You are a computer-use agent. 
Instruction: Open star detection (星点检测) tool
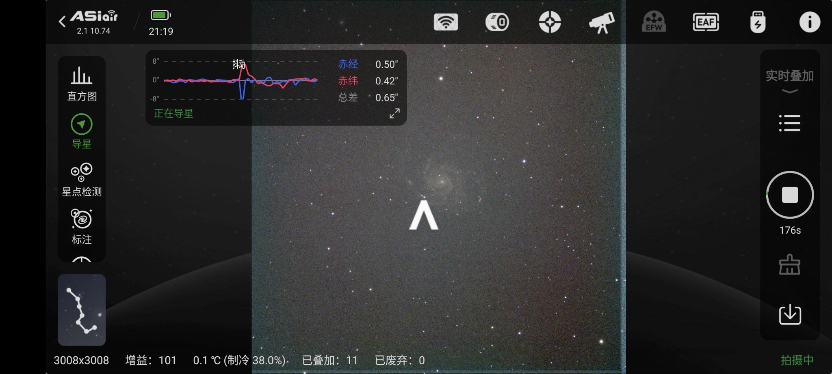(x=82, y=180)
